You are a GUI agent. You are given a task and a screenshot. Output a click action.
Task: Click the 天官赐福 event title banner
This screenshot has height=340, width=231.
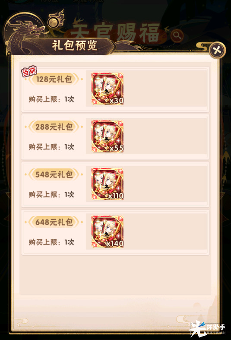pos(115,32)
